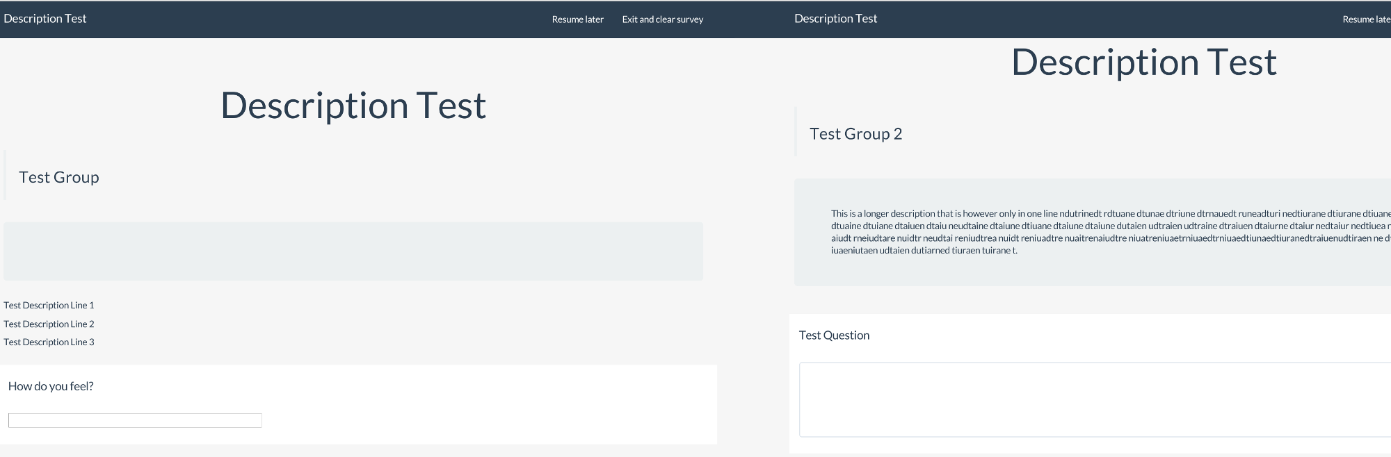Click the 'Test Description Line 3' text
Viewport: 1391px width, 457px height.
[x=49, y=342]
